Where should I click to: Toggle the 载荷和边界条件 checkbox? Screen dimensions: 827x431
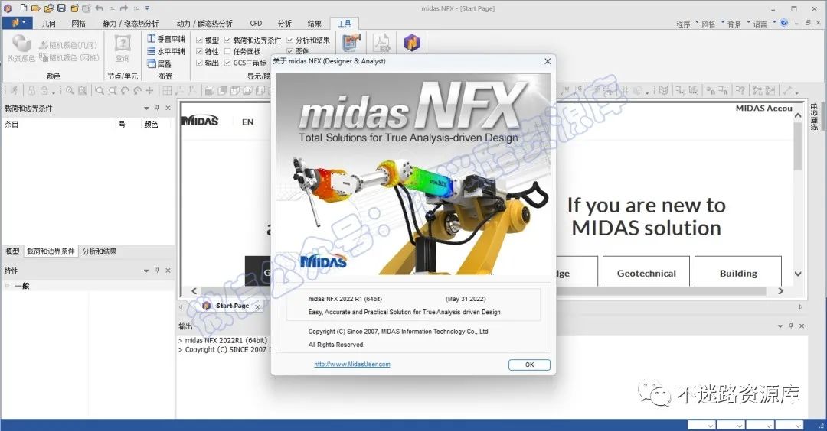(x=227, y=40)
